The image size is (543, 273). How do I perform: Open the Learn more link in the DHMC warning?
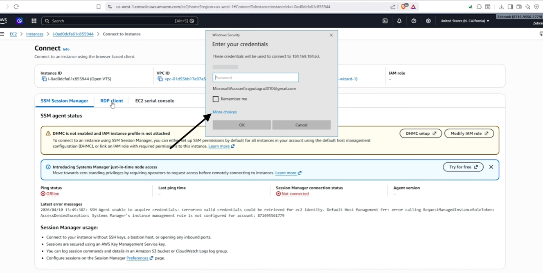click(x=221, y=146)
